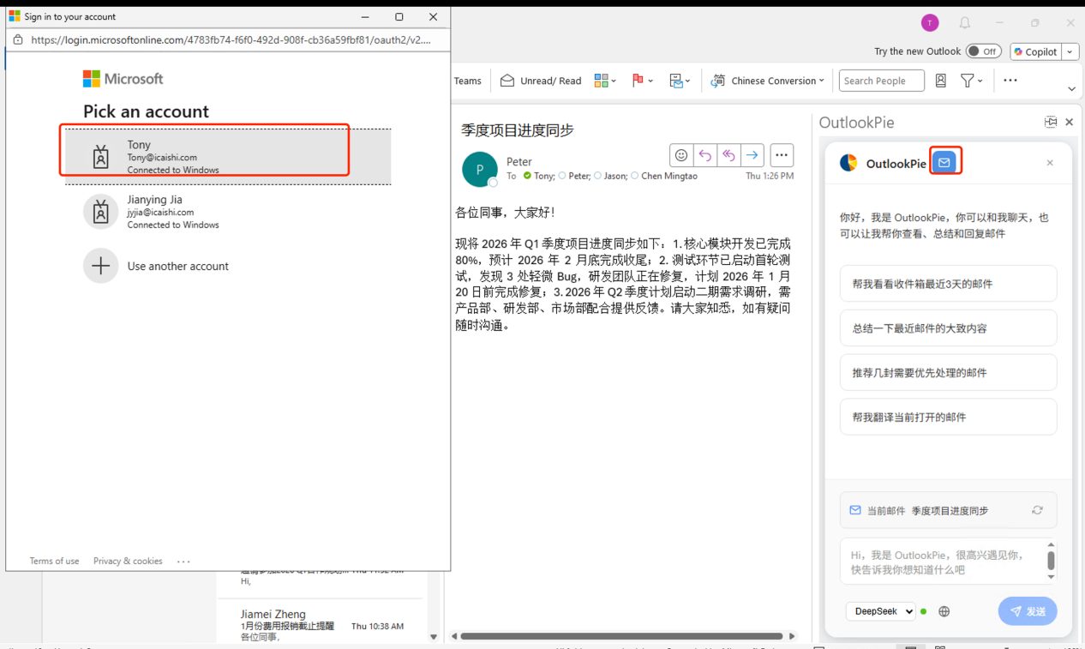The height and width of the screenshot is (649, 1085).
Task: Select suggestion 推荐几封需要优先处理的邮件
Action: click(x=948, y=373)
